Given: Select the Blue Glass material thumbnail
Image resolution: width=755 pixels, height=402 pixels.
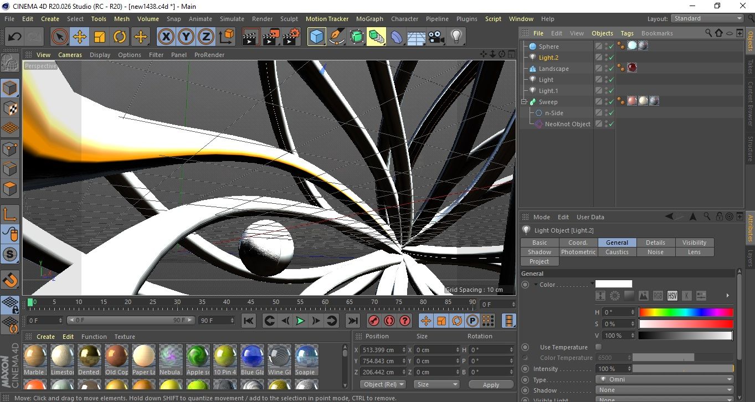Looking at the screenshot, I should [252, 355].
